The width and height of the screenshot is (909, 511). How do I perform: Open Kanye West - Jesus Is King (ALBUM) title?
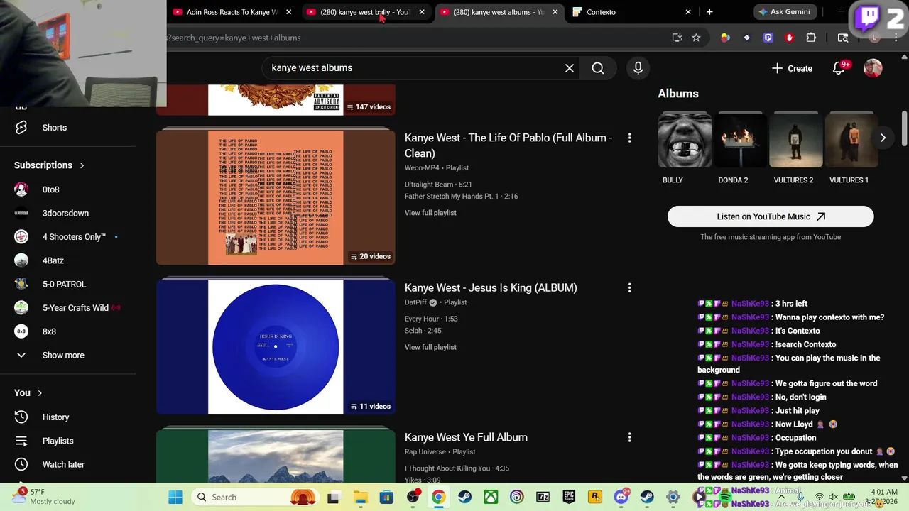tap(491, 287)
